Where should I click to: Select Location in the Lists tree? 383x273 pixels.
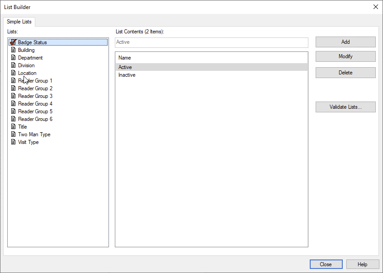point(27,73)
